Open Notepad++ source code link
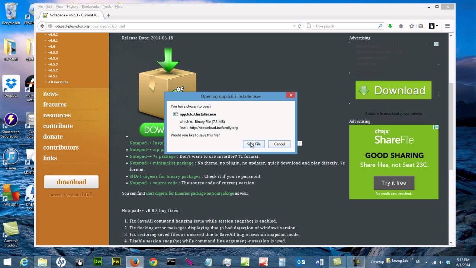 pos(154,183)
